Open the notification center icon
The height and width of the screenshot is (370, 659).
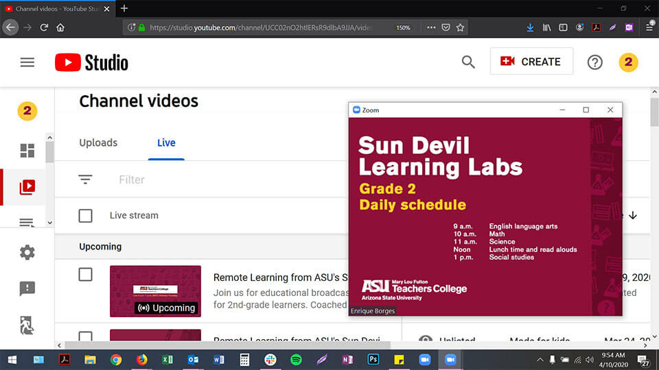[643, 360]
